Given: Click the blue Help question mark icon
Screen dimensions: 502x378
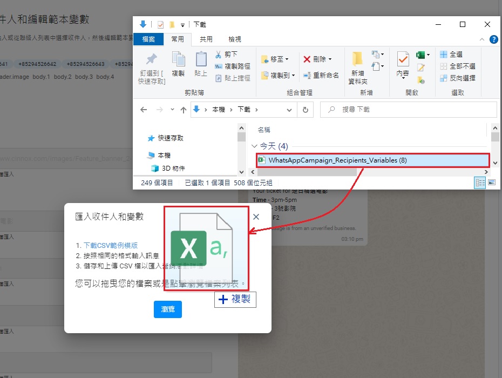Looking at the screenshot, I should tap(494, 39).
